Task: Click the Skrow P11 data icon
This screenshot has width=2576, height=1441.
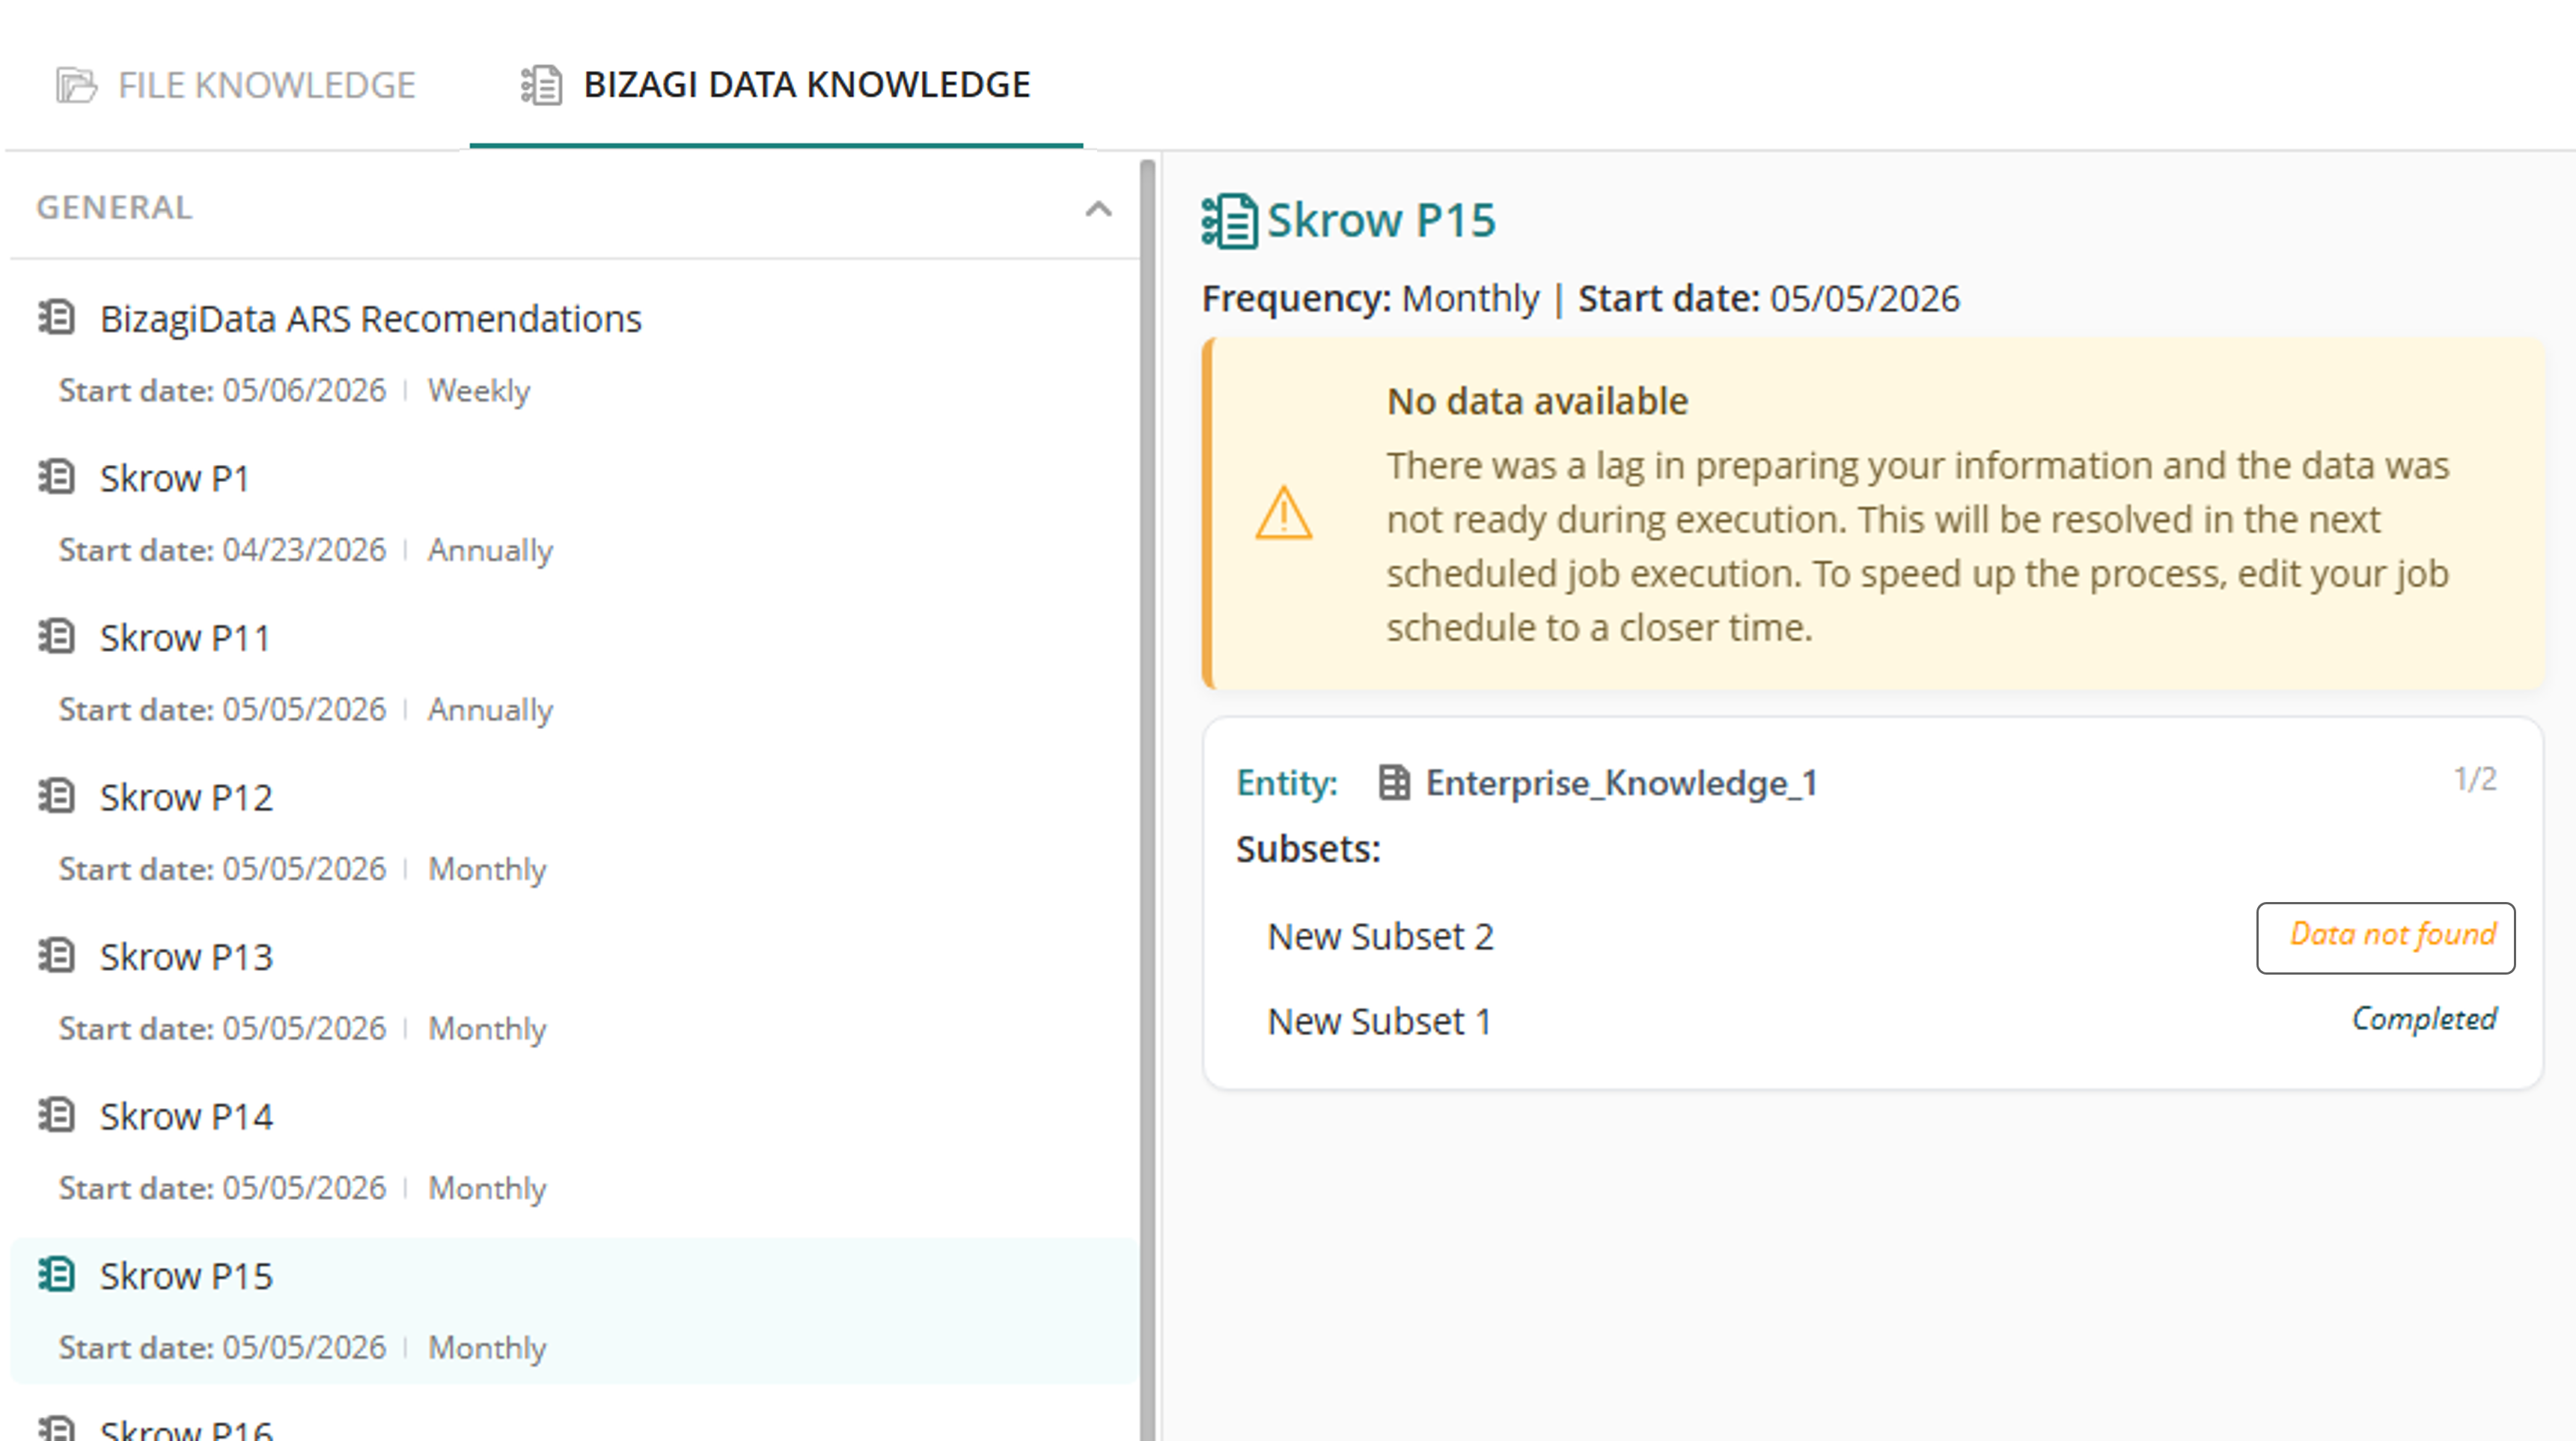Action: [x=57, y=636]
